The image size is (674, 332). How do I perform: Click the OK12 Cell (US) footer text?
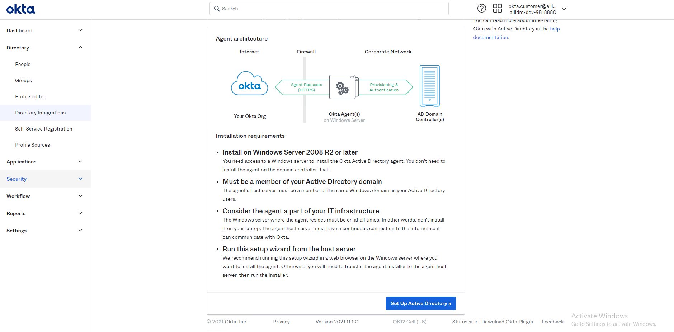pos(410,322)
